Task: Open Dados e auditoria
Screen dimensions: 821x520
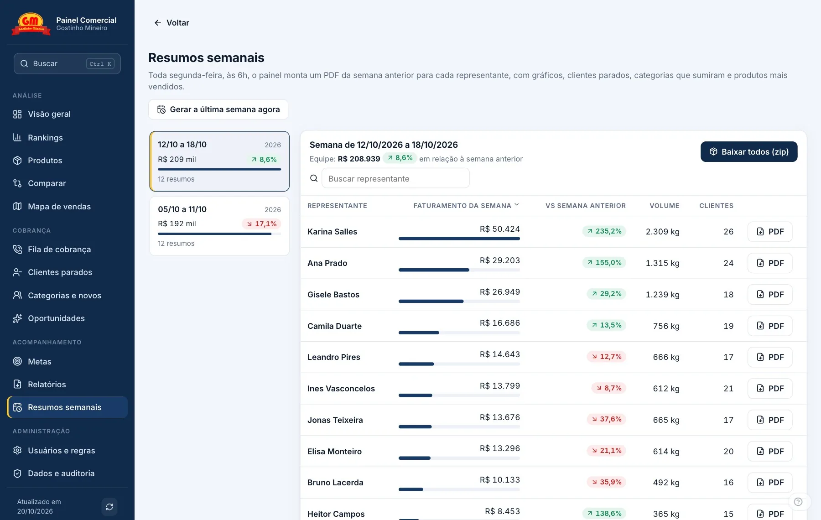Action: coord(67,473)
